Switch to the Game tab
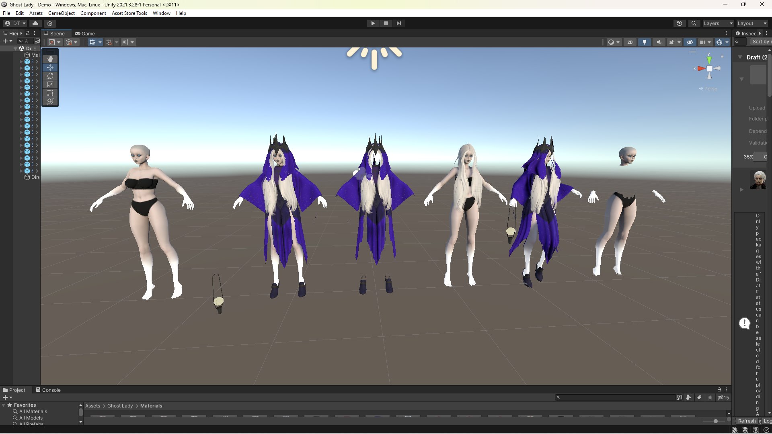 pos(85,34)
